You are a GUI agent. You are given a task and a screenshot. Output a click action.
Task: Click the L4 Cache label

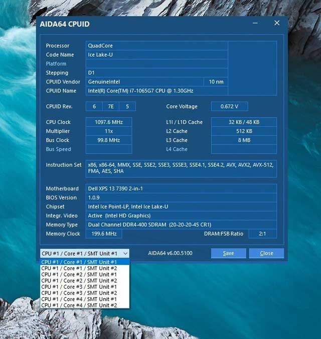177,149
